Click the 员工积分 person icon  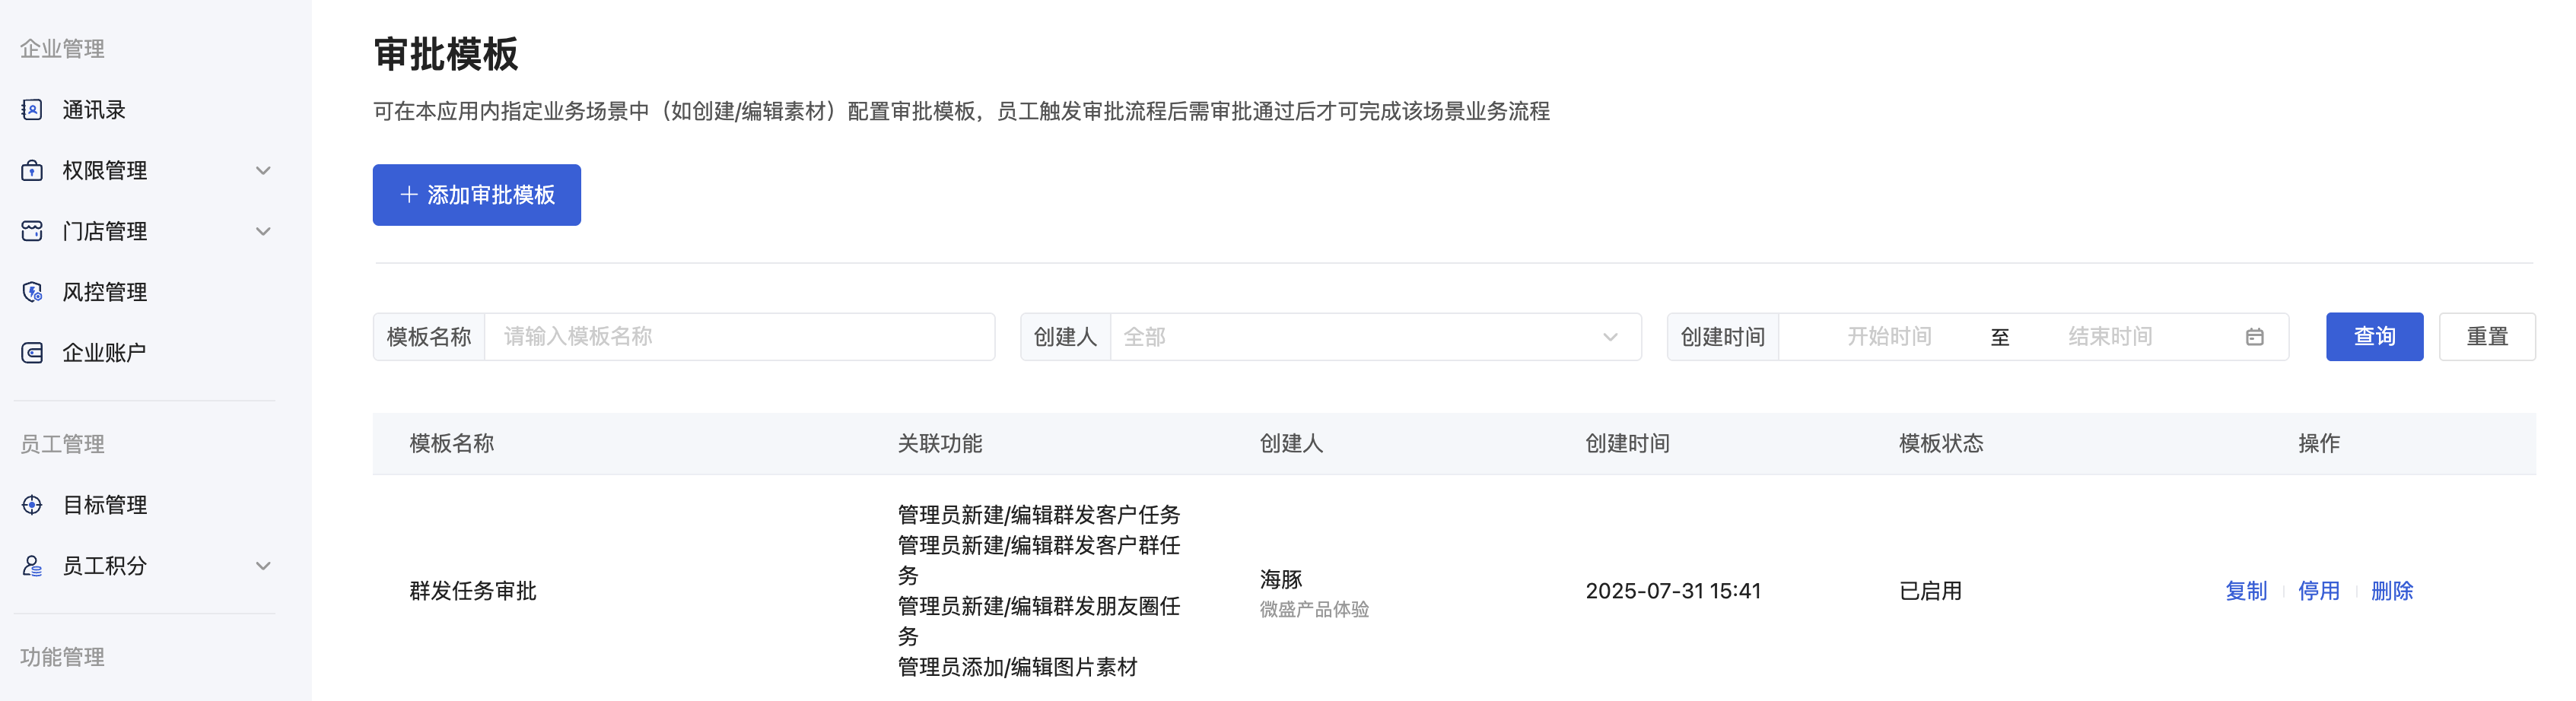[32, 566]
